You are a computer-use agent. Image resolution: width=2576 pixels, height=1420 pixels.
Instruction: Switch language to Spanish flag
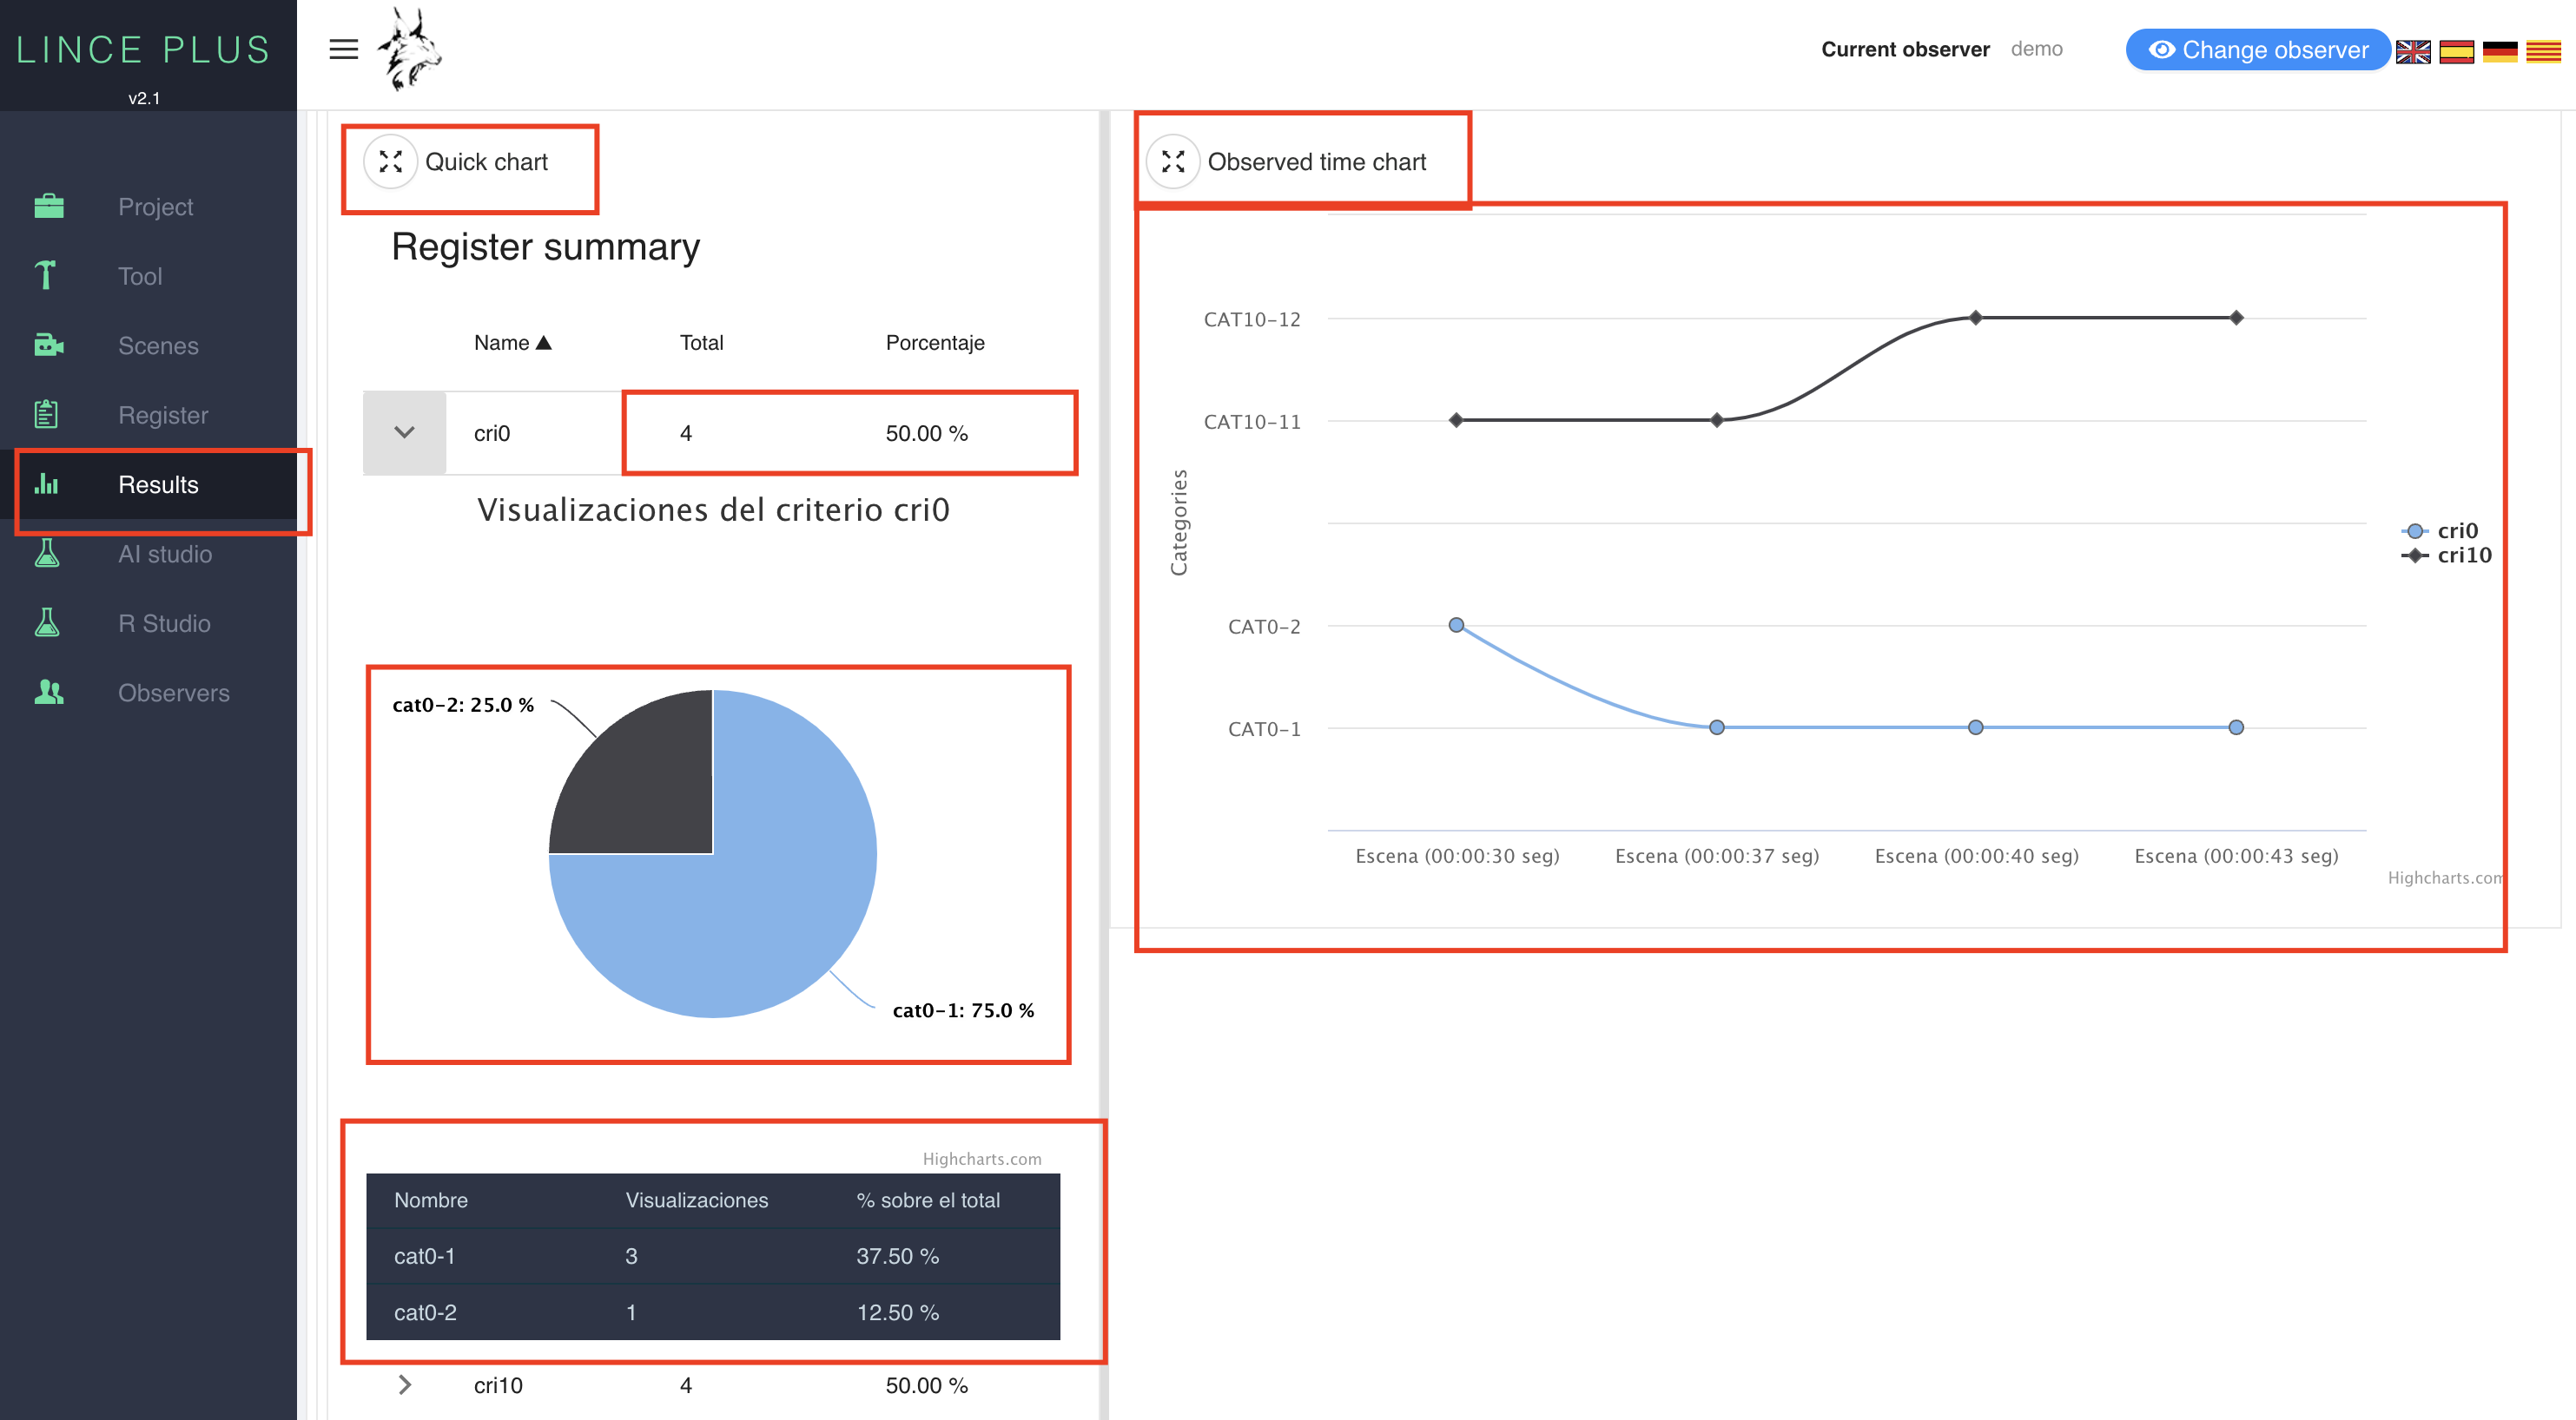(x=2456, y=51)
